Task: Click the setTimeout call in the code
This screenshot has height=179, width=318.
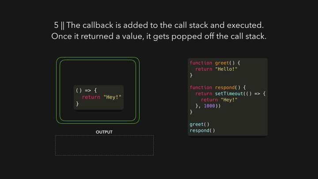Action: click(x=229, y=94)
